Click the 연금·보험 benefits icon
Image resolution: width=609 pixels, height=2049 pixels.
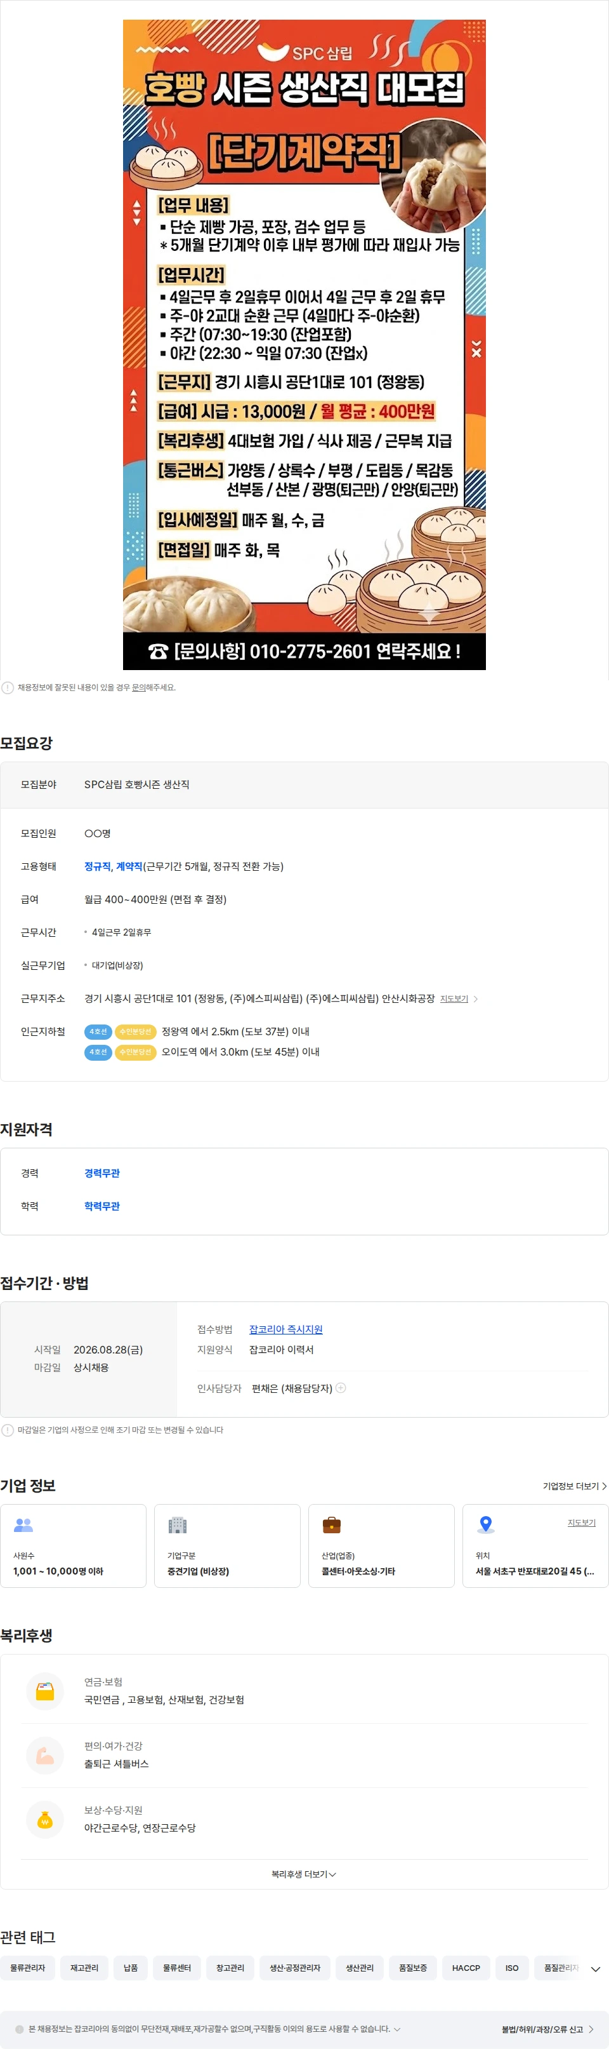pos(45,1691)
